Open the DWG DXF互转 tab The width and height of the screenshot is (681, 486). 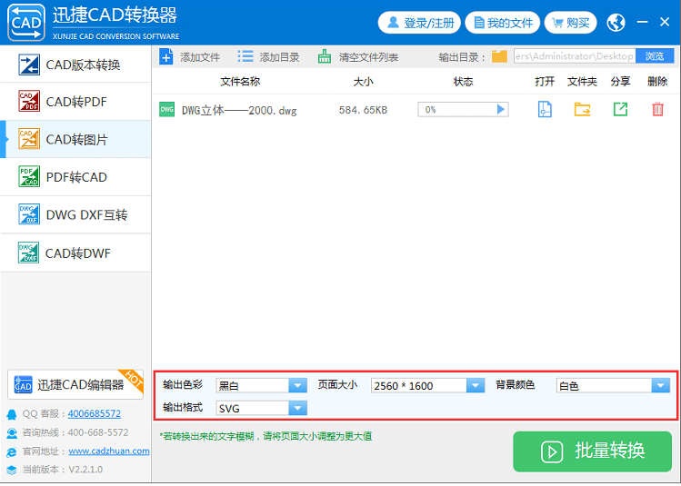[x=75, y=214]
